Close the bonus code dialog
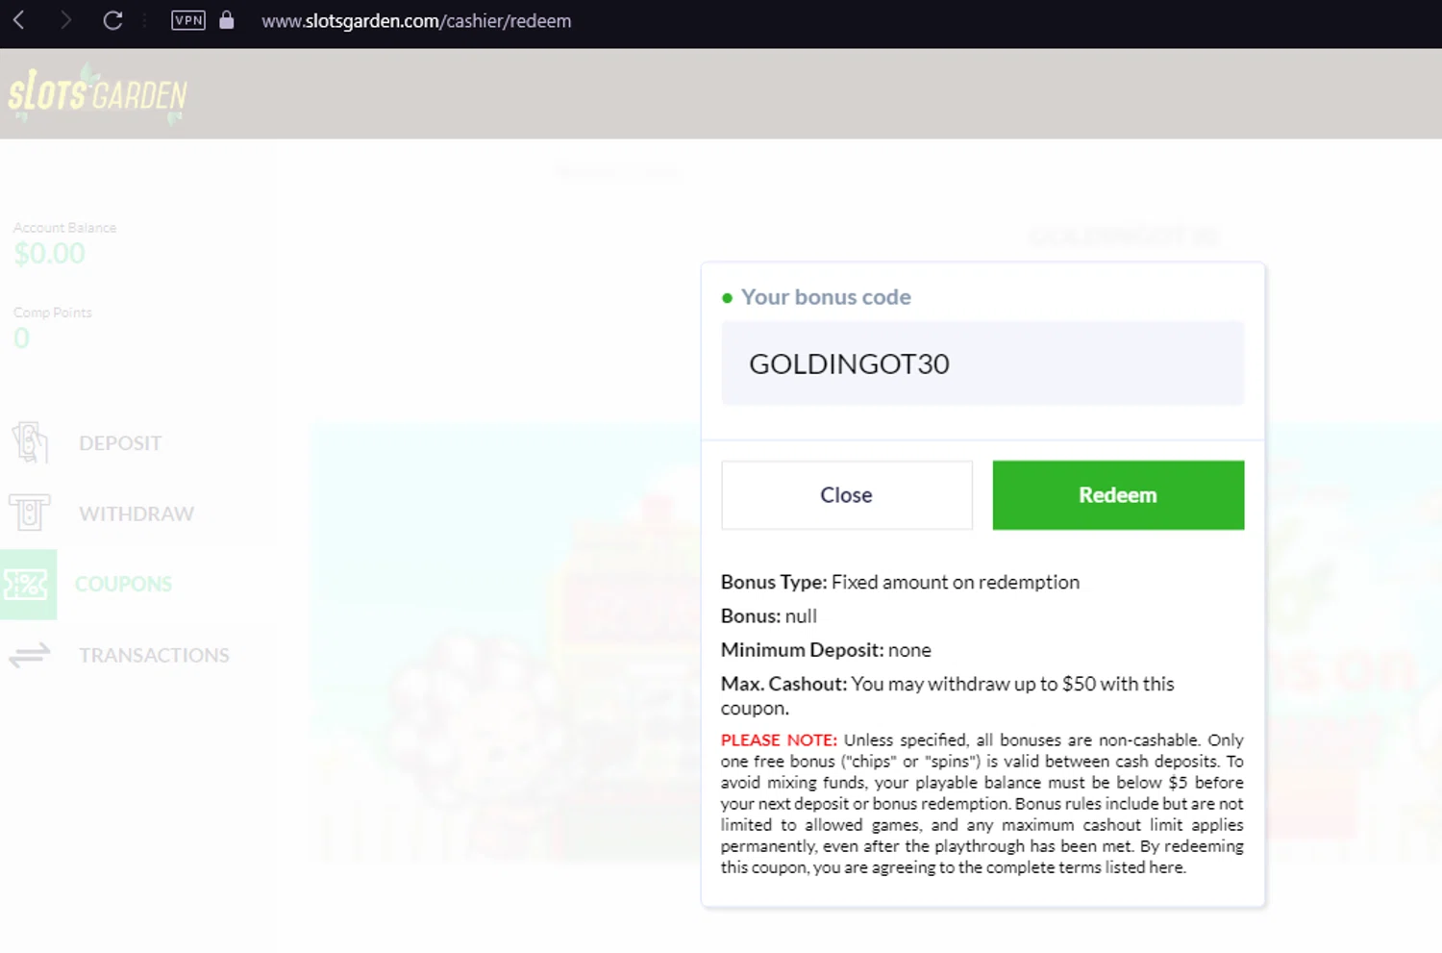This screenshot has height=953, width=1442. (x=847, y=495)
